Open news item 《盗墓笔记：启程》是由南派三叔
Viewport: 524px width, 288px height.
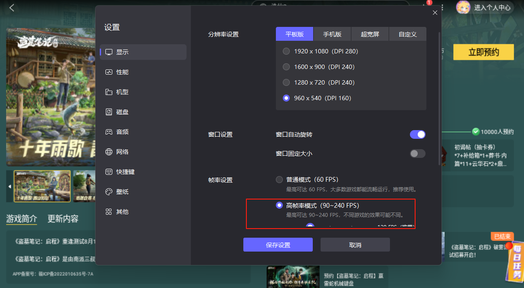click(55, 259)
